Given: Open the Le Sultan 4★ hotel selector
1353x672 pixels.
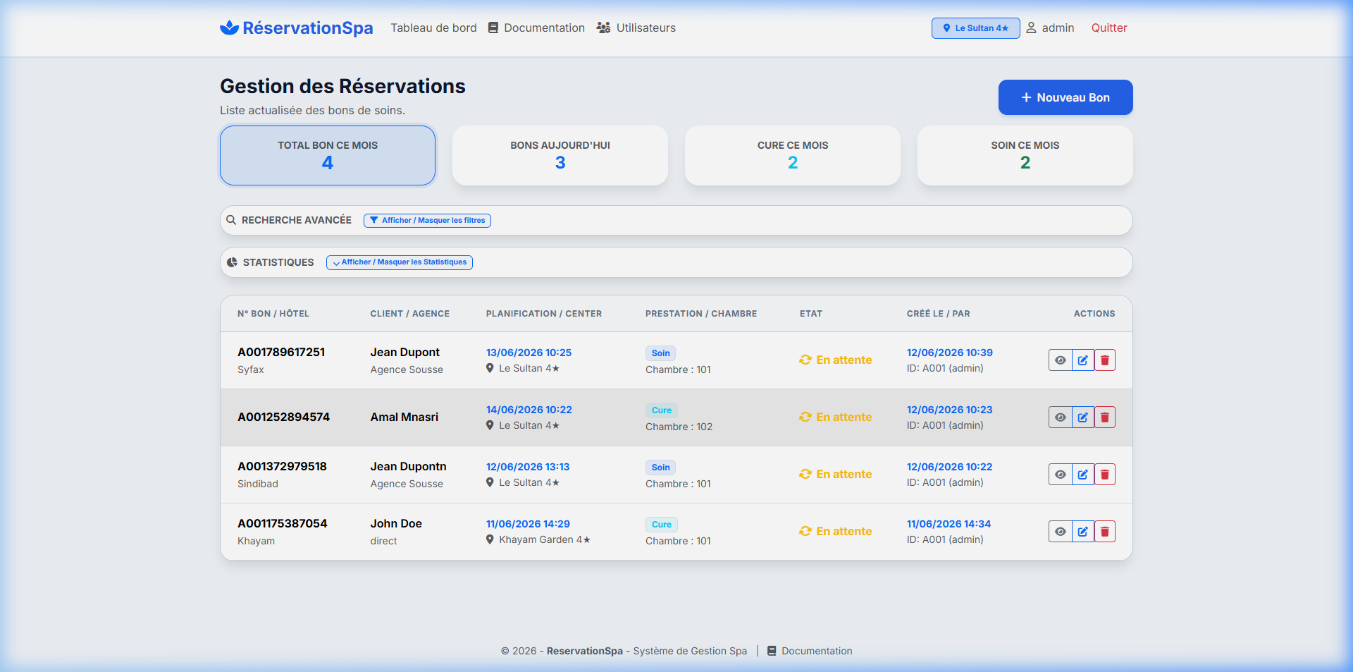Looking at the screenshot, I should click(x=975, y=28).
